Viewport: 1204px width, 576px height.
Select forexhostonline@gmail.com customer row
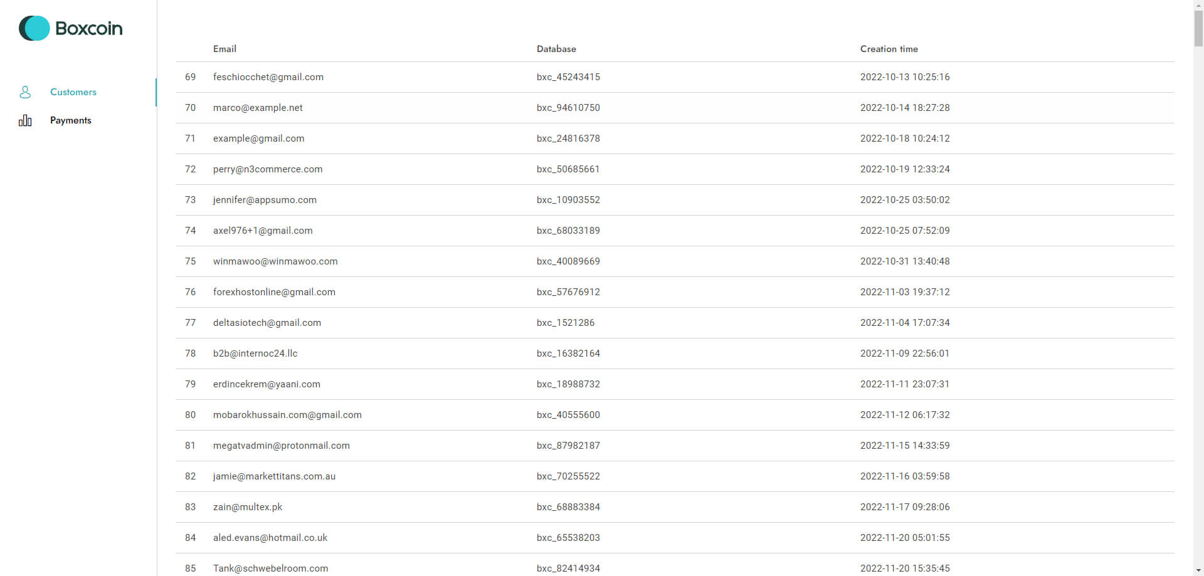[x=274, y=292]
